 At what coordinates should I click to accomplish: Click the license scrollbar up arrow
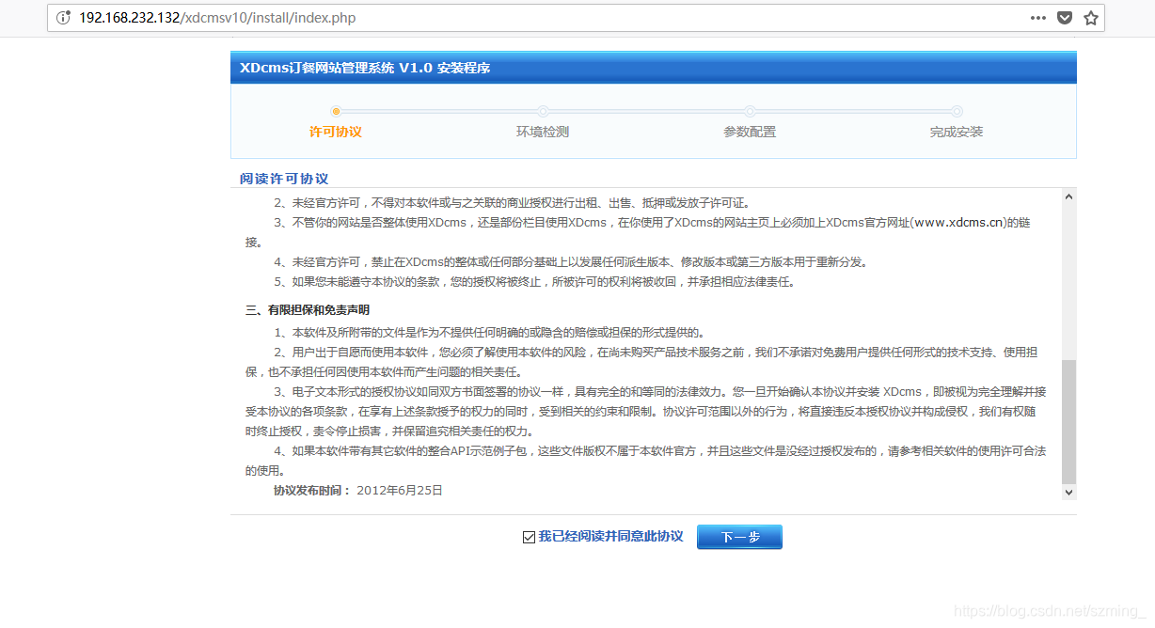click(1068, 196)
